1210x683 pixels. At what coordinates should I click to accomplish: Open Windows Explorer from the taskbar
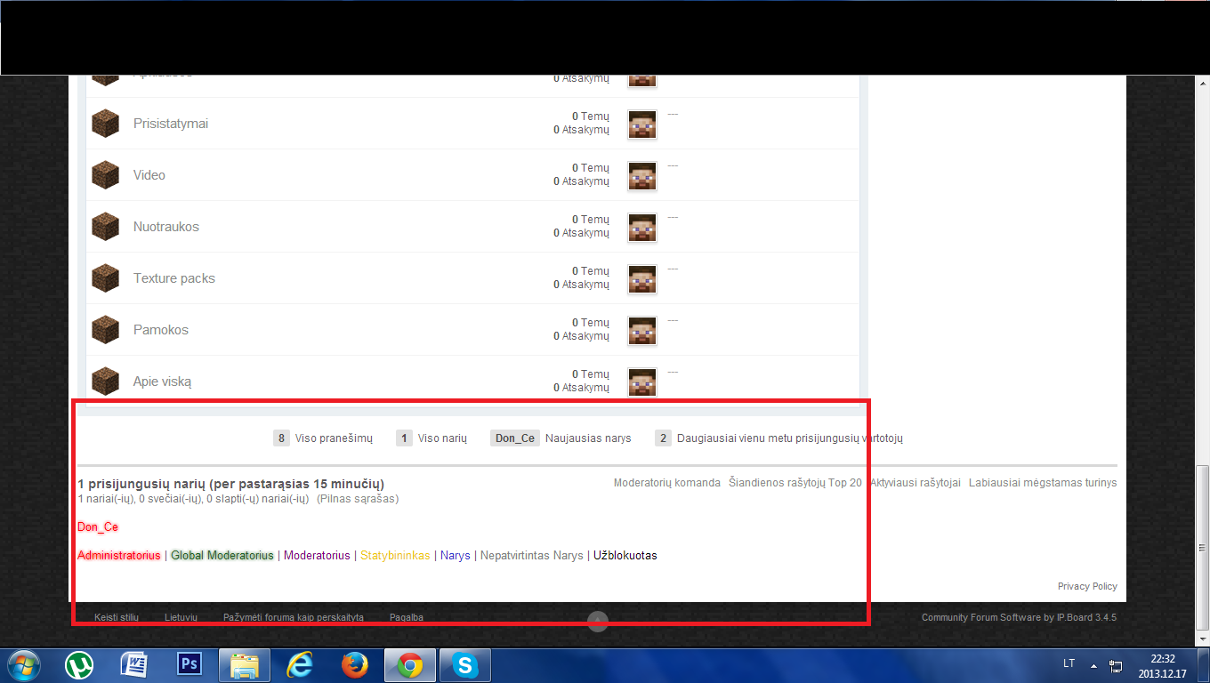[x=245, y=665]
